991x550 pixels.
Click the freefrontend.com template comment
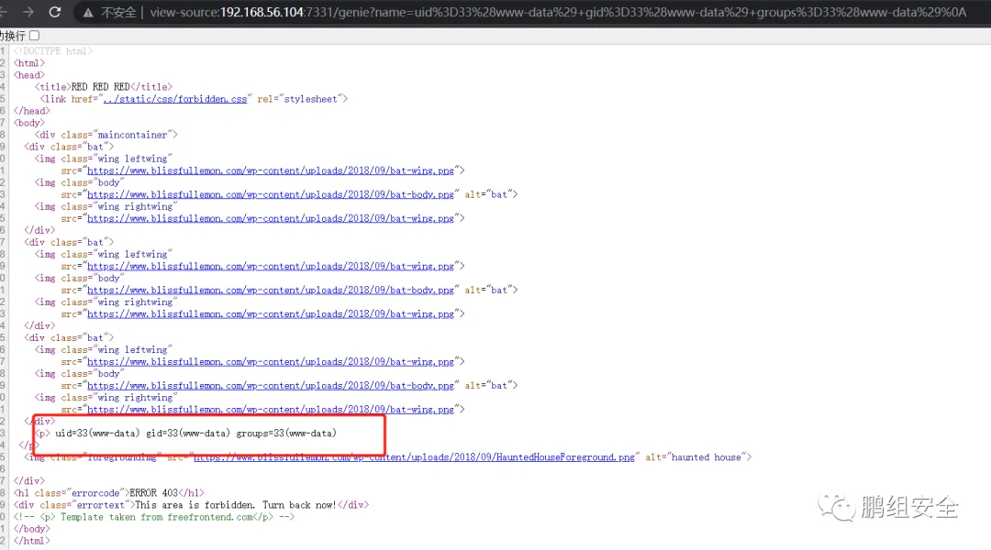pos(153,517)
